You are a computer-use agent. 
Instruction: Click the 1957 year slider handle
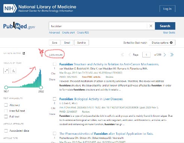[6, 87]
